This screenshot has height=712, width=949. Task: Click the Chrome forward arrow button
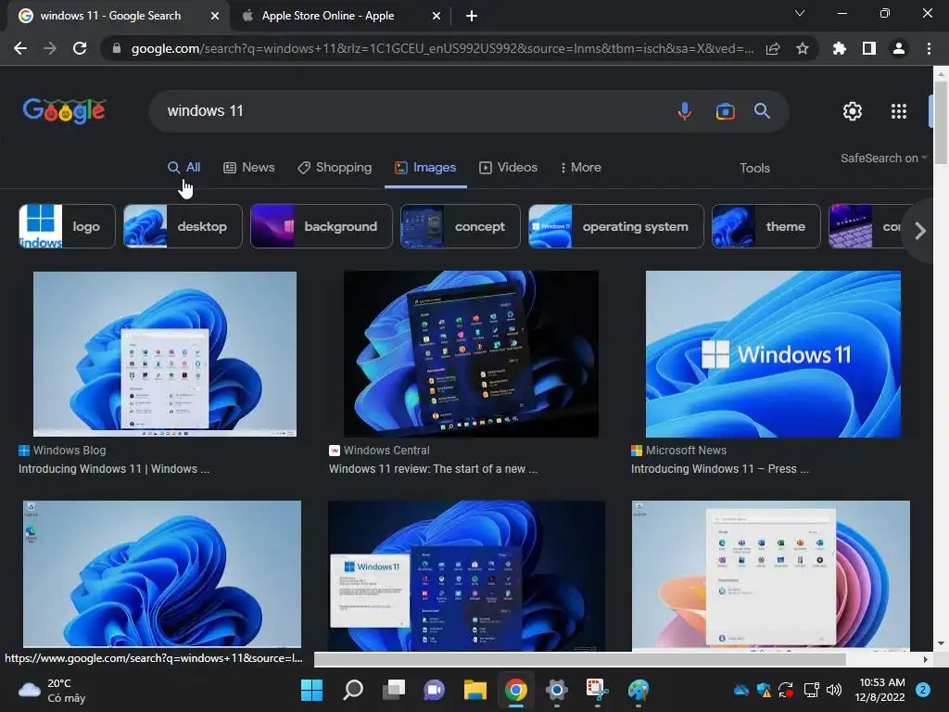point(50,48)
